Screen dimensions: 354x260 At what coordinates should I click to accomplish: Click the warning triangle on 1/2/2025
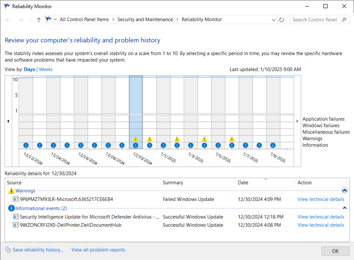[x=177, y=139]
